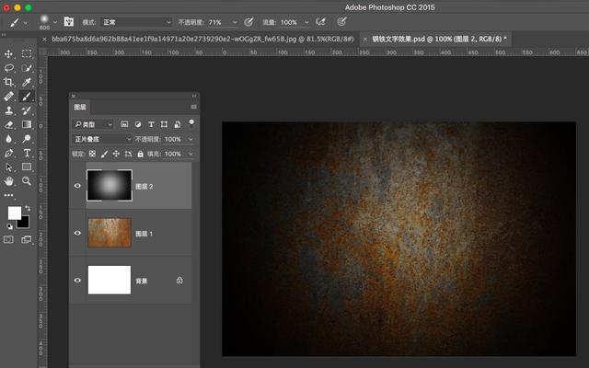The height and width of the screenshot is (368, 589).
Task: Expand the layer filter 类型 dropdown
Action: coord(94,123)
